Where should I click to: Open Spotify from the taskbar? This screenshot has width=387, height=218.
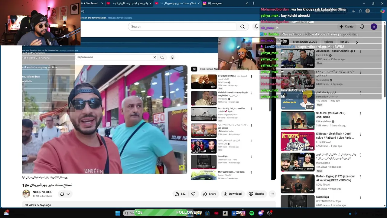click(x=252, y=213)
